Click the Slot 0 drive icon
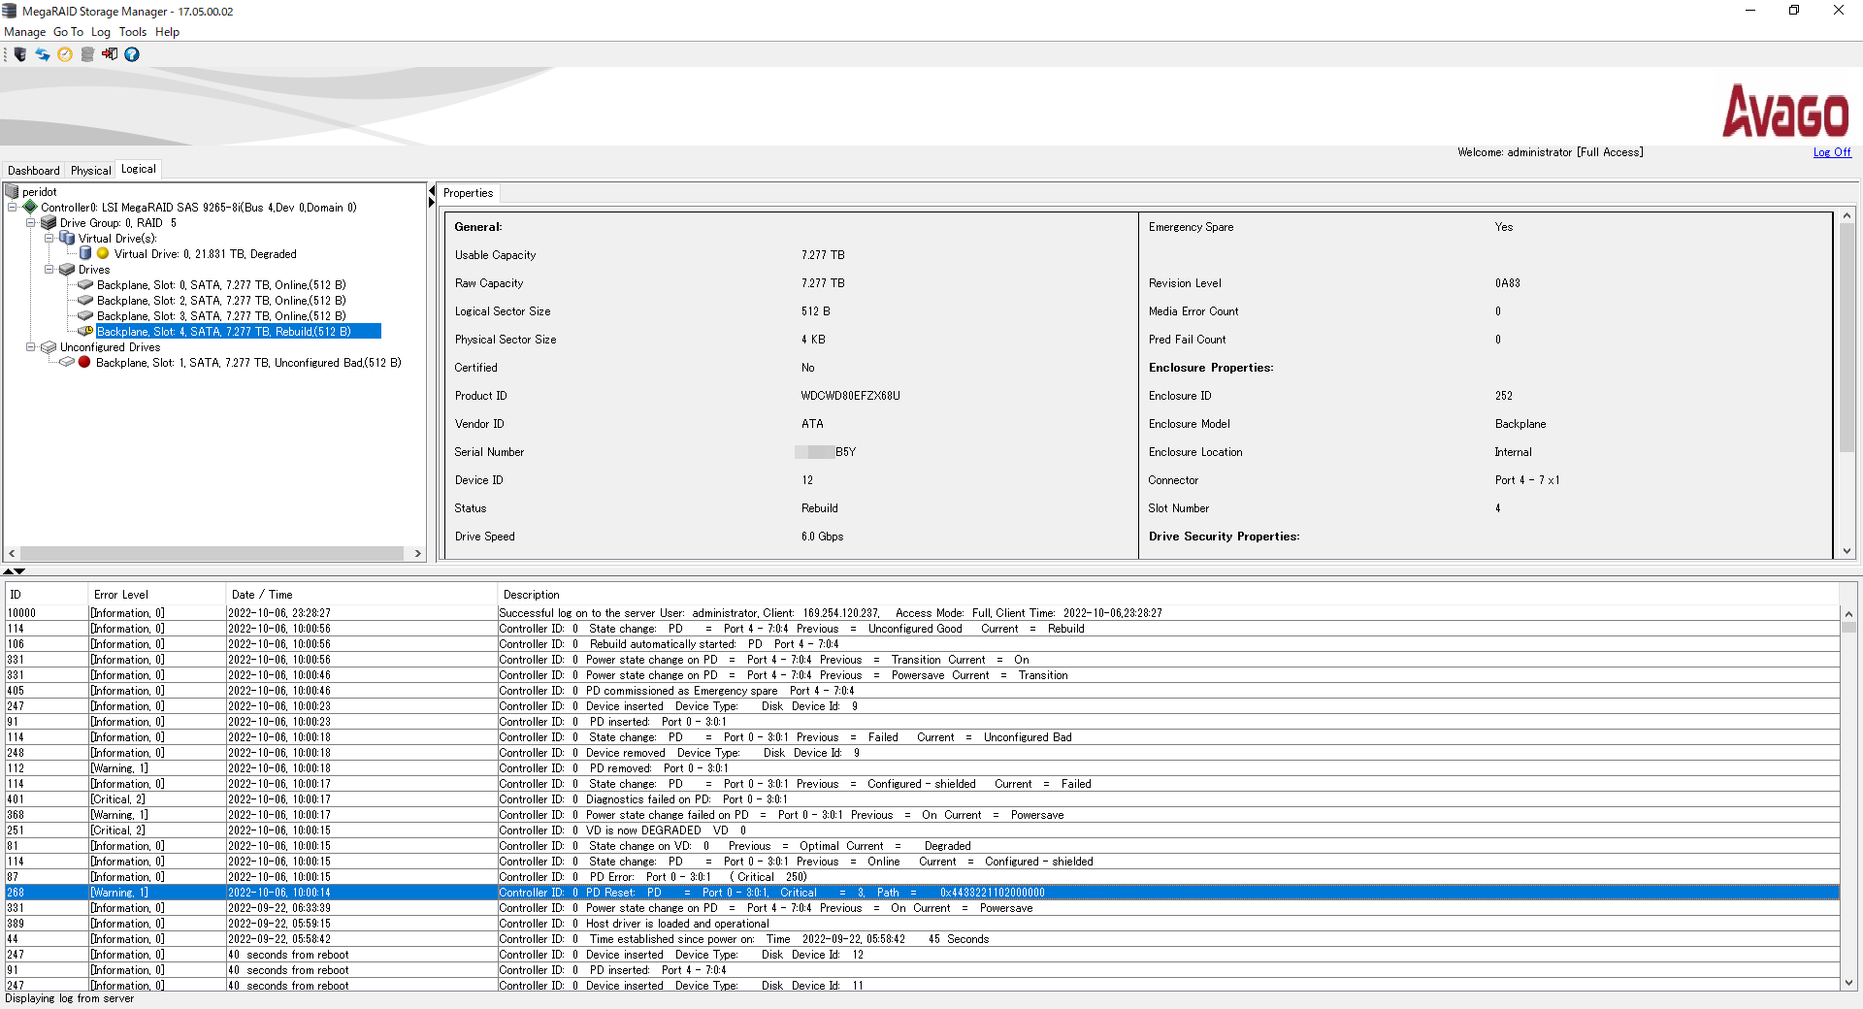 click(x=85, y=285)
